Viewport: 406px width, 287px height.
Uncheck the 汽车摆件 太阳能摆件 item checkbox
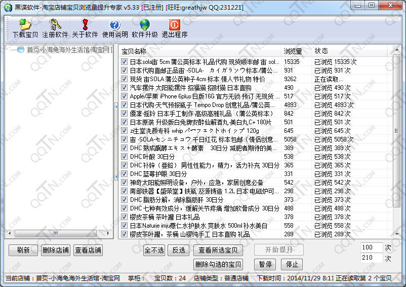pyautogui.click(x=124, y=88)
